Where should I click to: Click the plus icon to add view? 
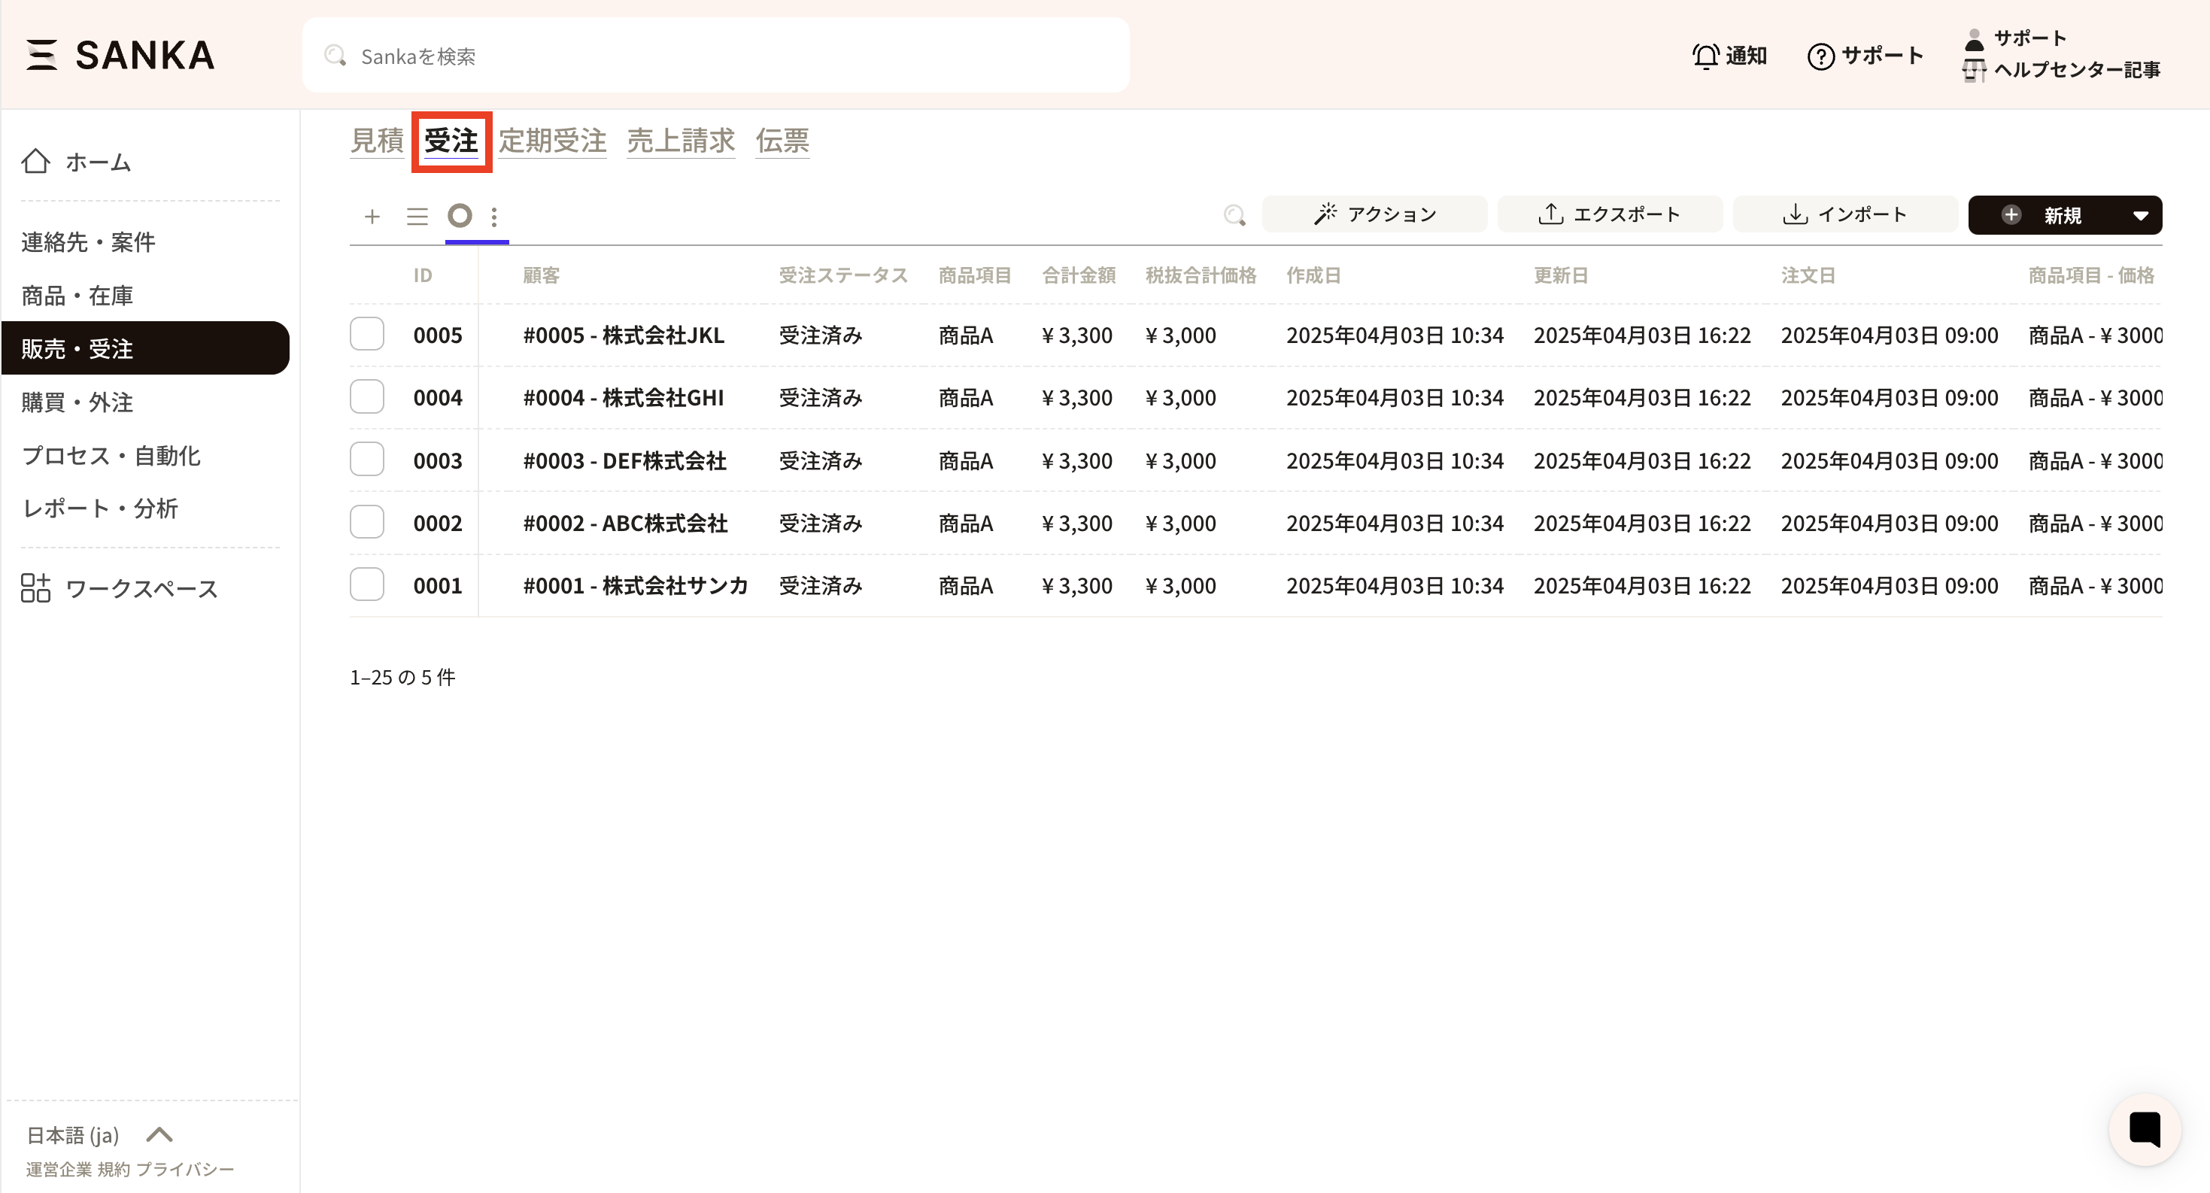click(372, 216)
